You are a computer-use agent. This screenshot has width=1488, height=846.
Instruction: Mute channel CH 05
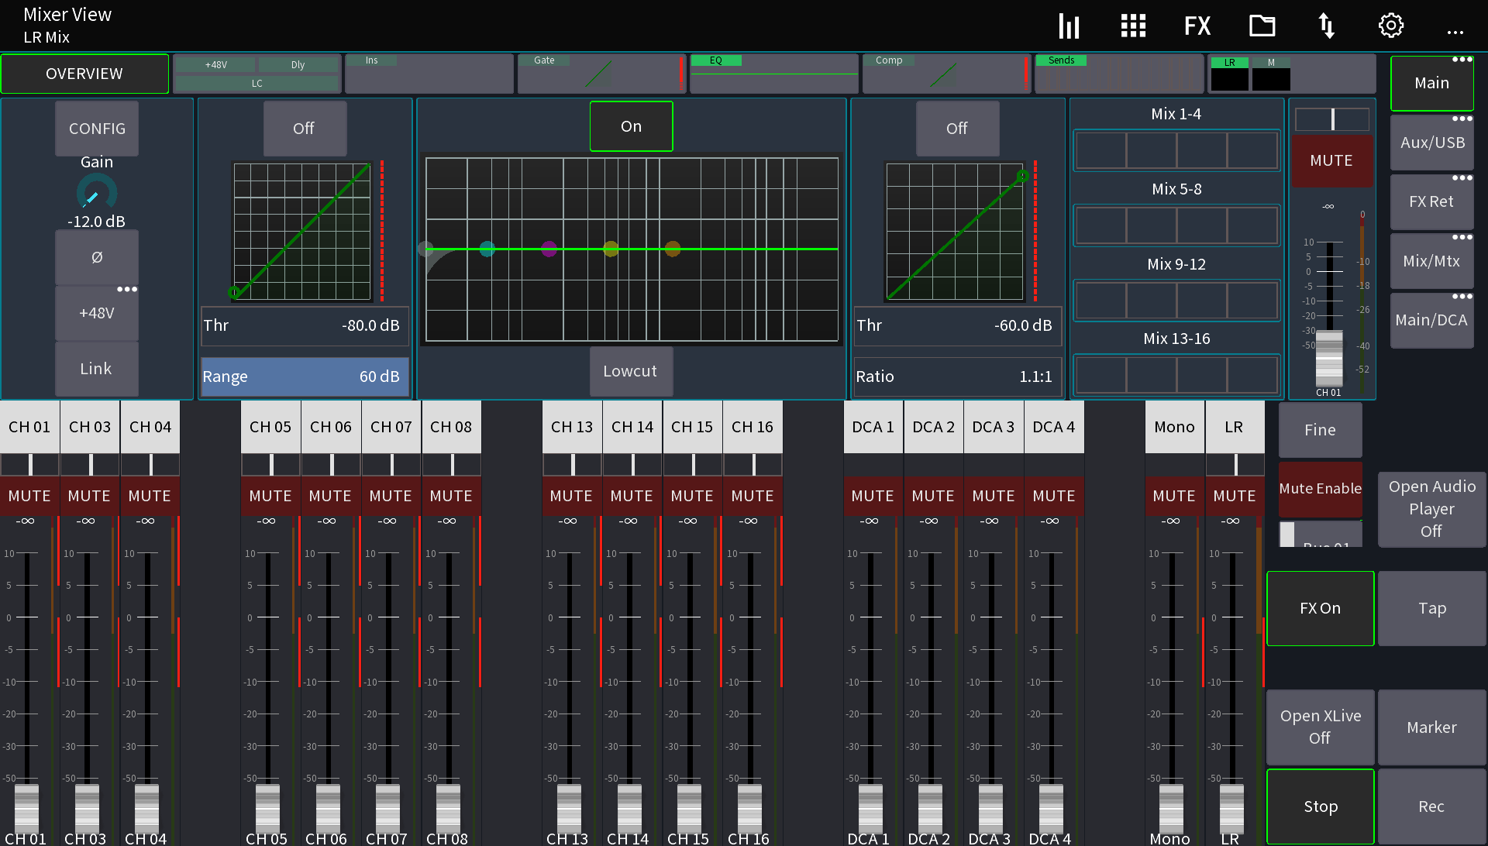(270, 496)
